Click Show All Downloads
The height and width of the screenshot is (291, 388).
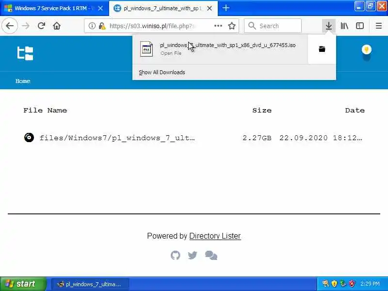pos(162,72)
